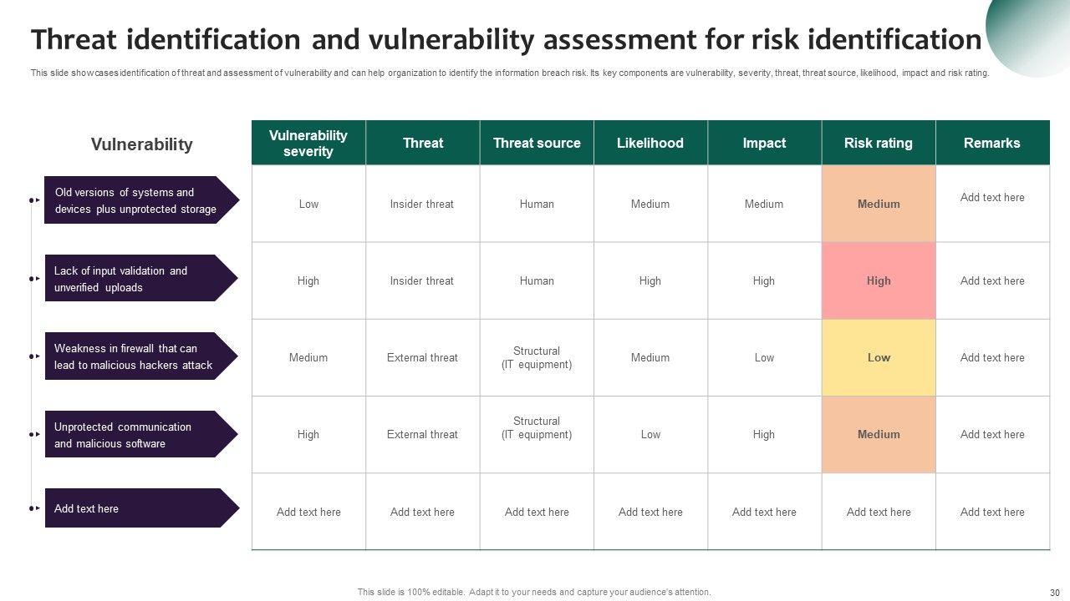
Task: Select the 'Lack of input validation' arrow label
Action: [134, 279]
